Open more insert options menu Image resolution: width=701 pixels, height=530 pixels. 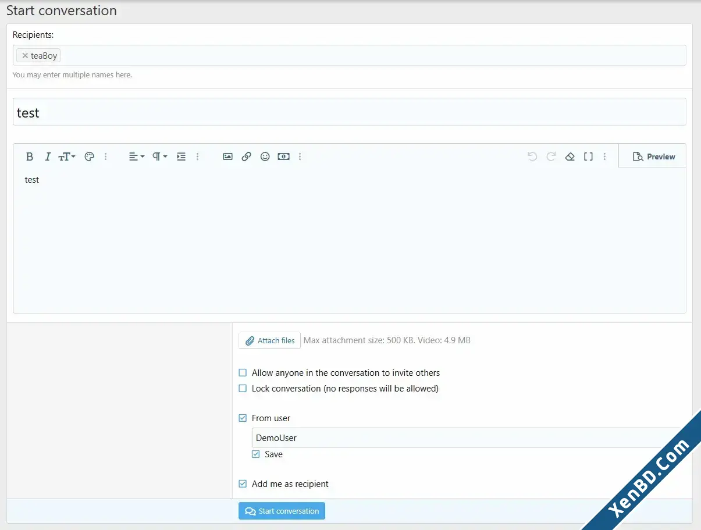pyautogui.click(x=300, y=156)
